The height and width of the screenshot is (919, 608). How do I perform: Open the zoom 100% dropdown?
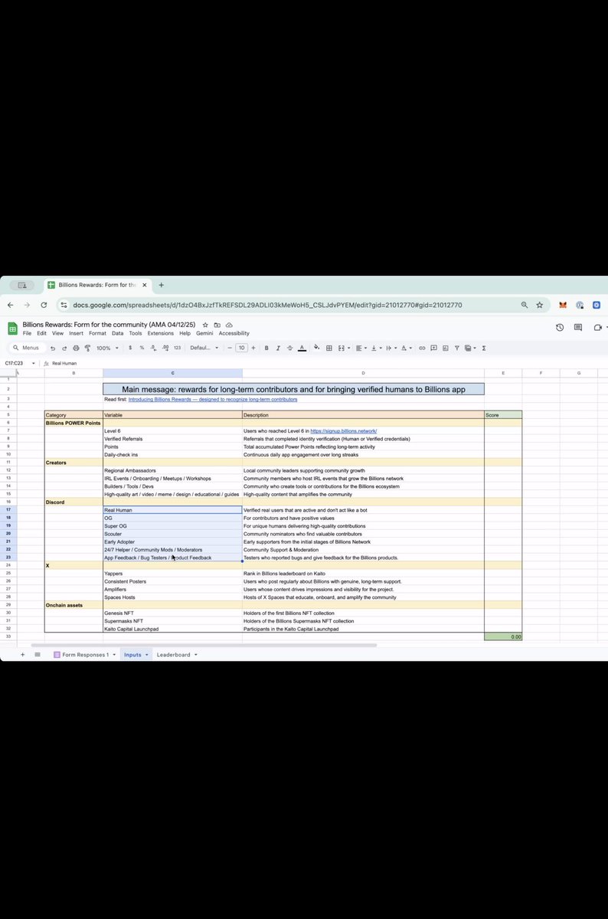pos(107,348)
